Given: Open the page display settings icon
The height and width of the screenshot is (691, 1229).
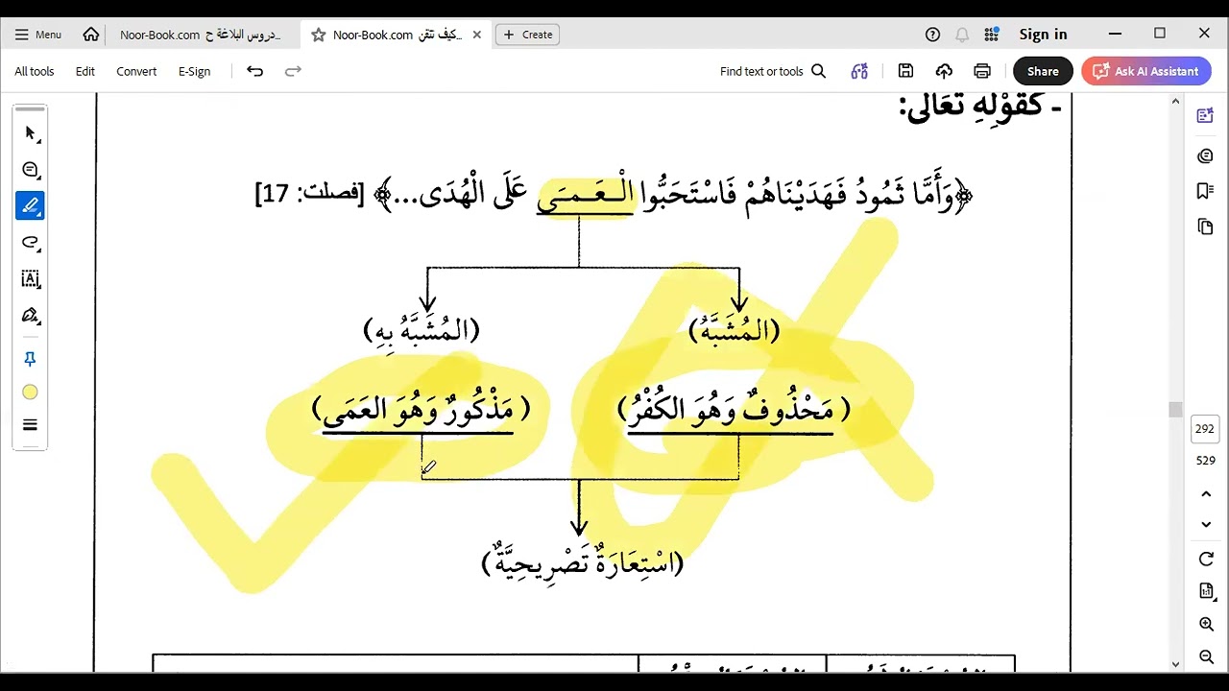Looking at the screenshot, I should click(x=1206, y=591).
